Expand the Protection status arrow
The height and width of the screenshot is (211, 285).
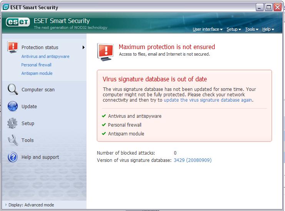(x=83, y=48)
